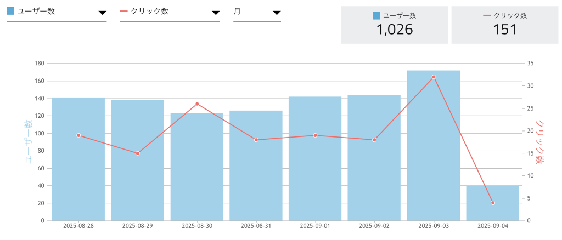Click the blue square in ユーザー数 dropdown

point(10,12)
